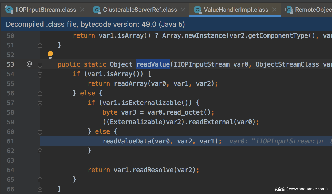Click line number 61 in the gutter
The image size is (332, 194).
pos(10,141)
